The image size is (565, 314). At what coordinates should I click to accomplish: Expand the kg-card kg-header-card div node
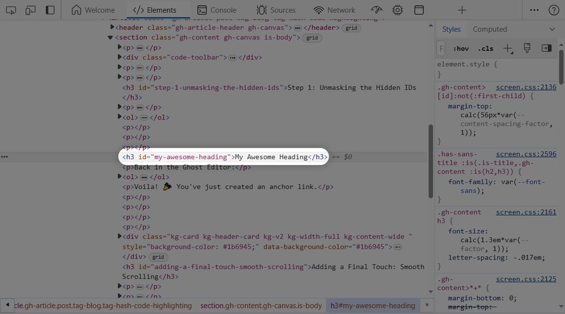(119, 236)
